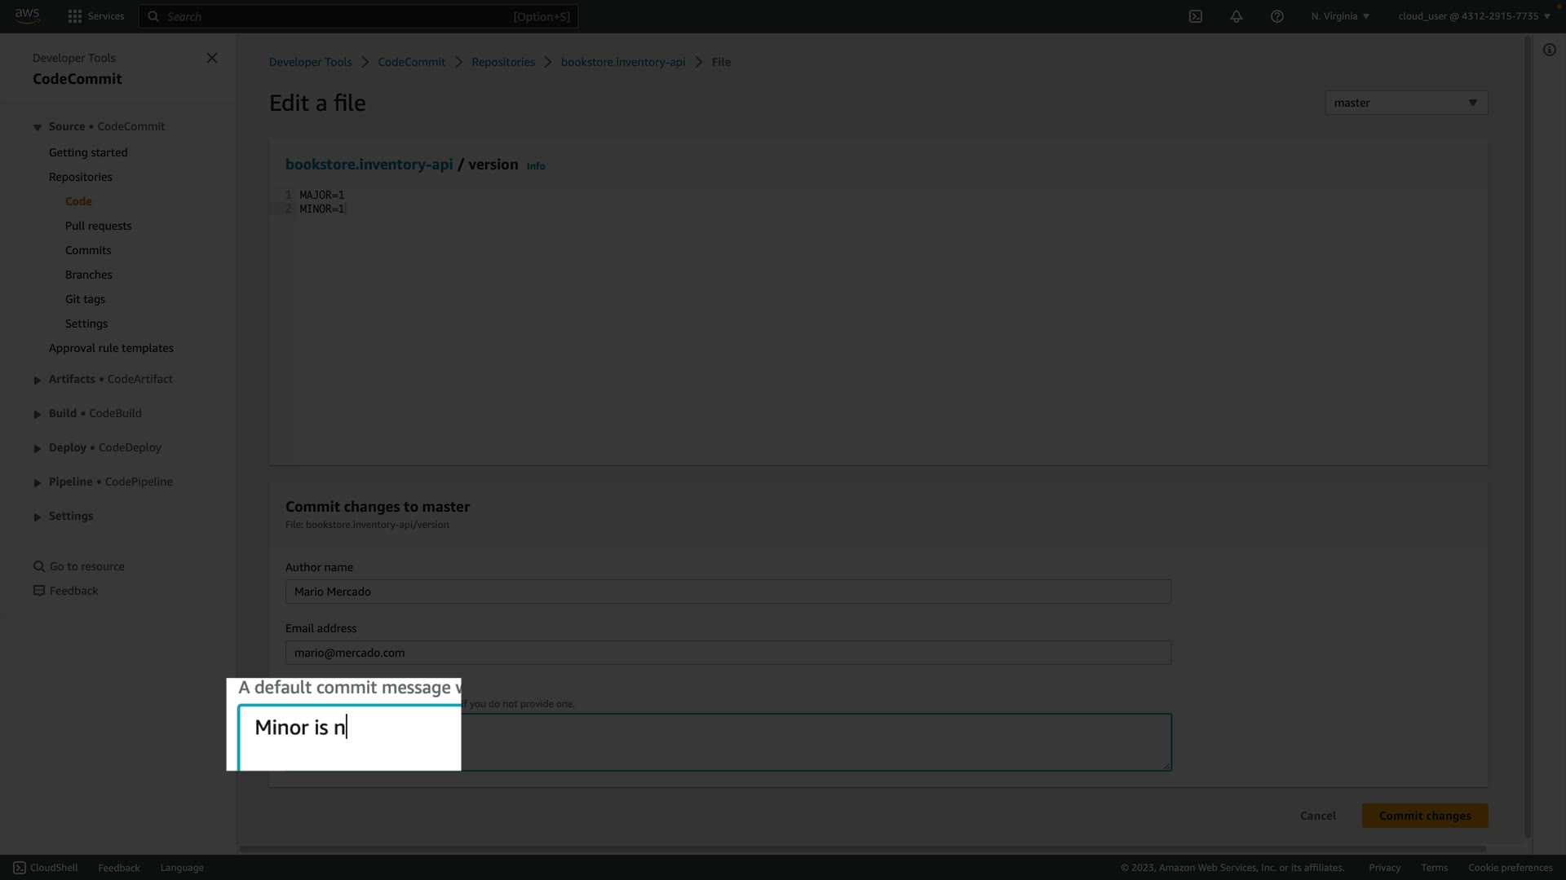Select Branches in the sidebar menu
This screenshot has height=880, width=1566.
coord(88,275)
